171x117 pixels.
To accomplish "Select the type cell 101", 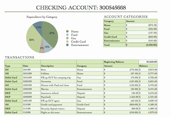I will pyautogui.click(x=13, y=70).
